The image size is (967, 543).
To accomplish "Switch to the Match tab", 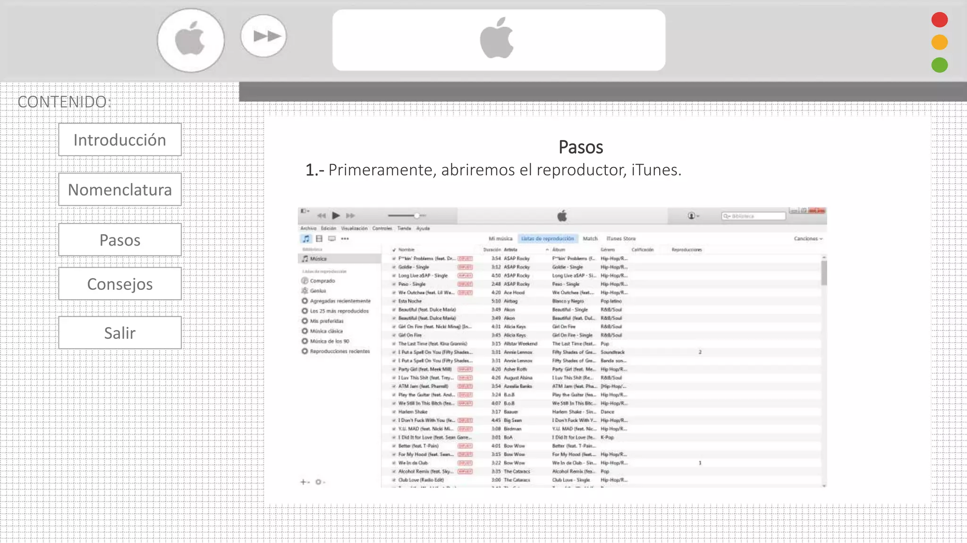I will 590,239.
